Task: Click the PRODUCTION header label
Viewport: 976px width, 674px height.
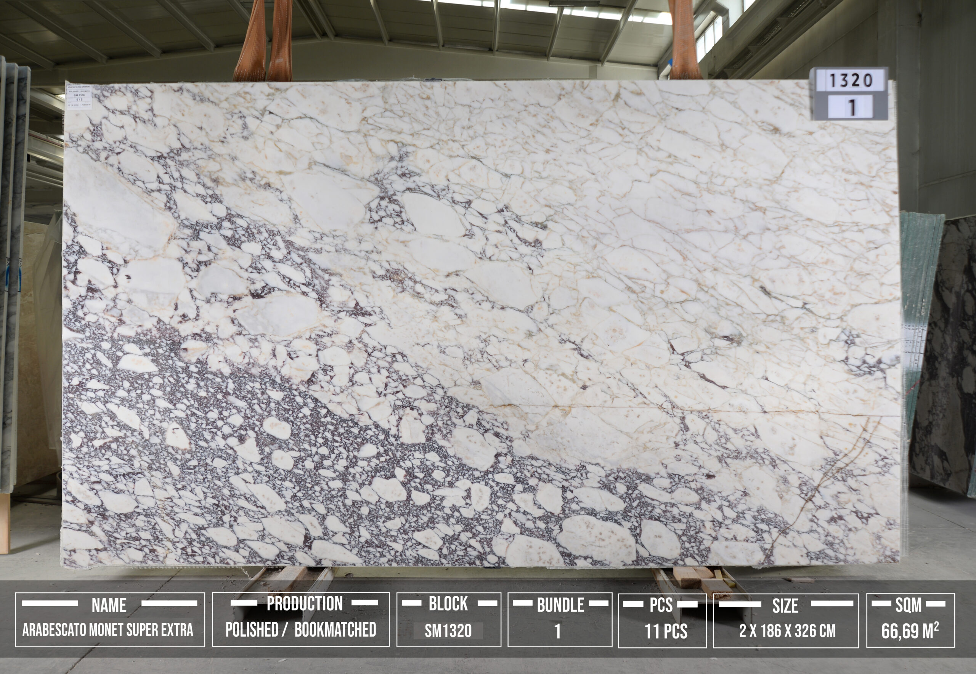Action: (305, 604)
